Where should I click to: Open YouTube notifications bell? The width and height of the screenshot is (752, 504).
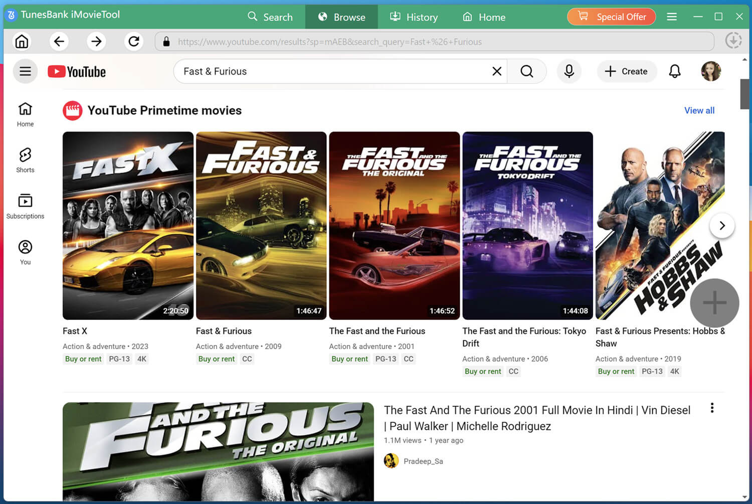pos(675,71)
